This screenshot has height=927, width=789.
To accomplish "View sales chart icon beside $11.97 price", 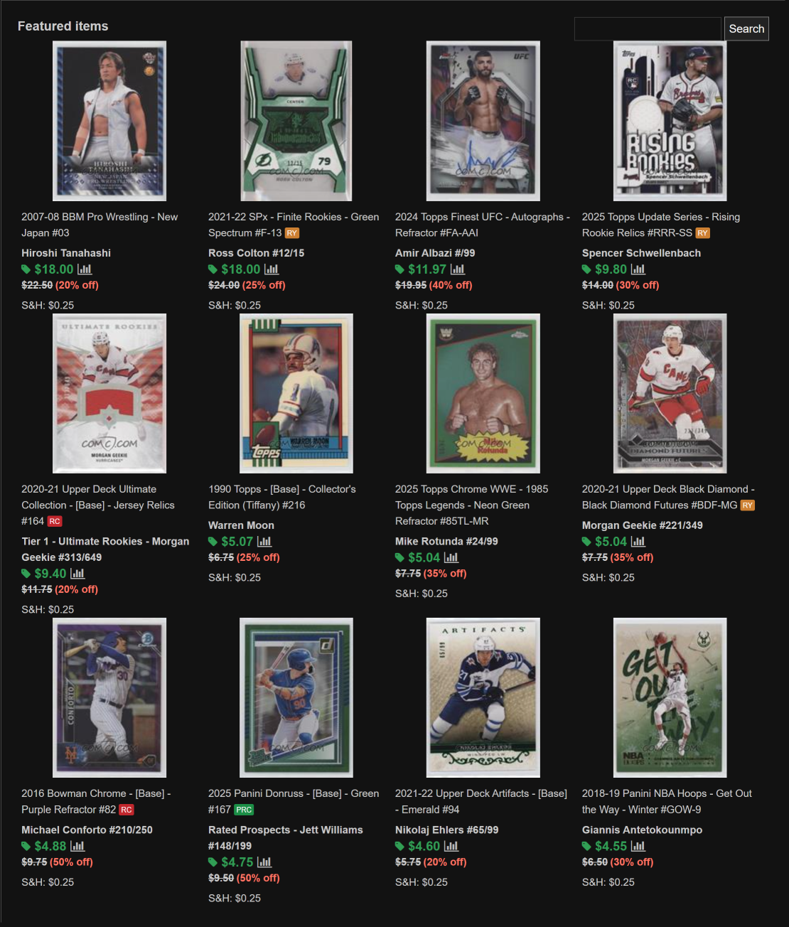I will [x=458, y=269].
